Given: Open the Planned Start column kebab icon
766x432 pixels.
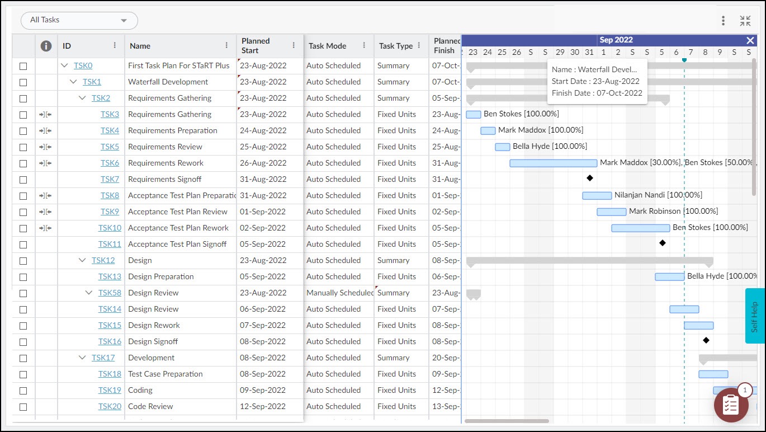Looking at the screenshot, I should pos(292,45).
